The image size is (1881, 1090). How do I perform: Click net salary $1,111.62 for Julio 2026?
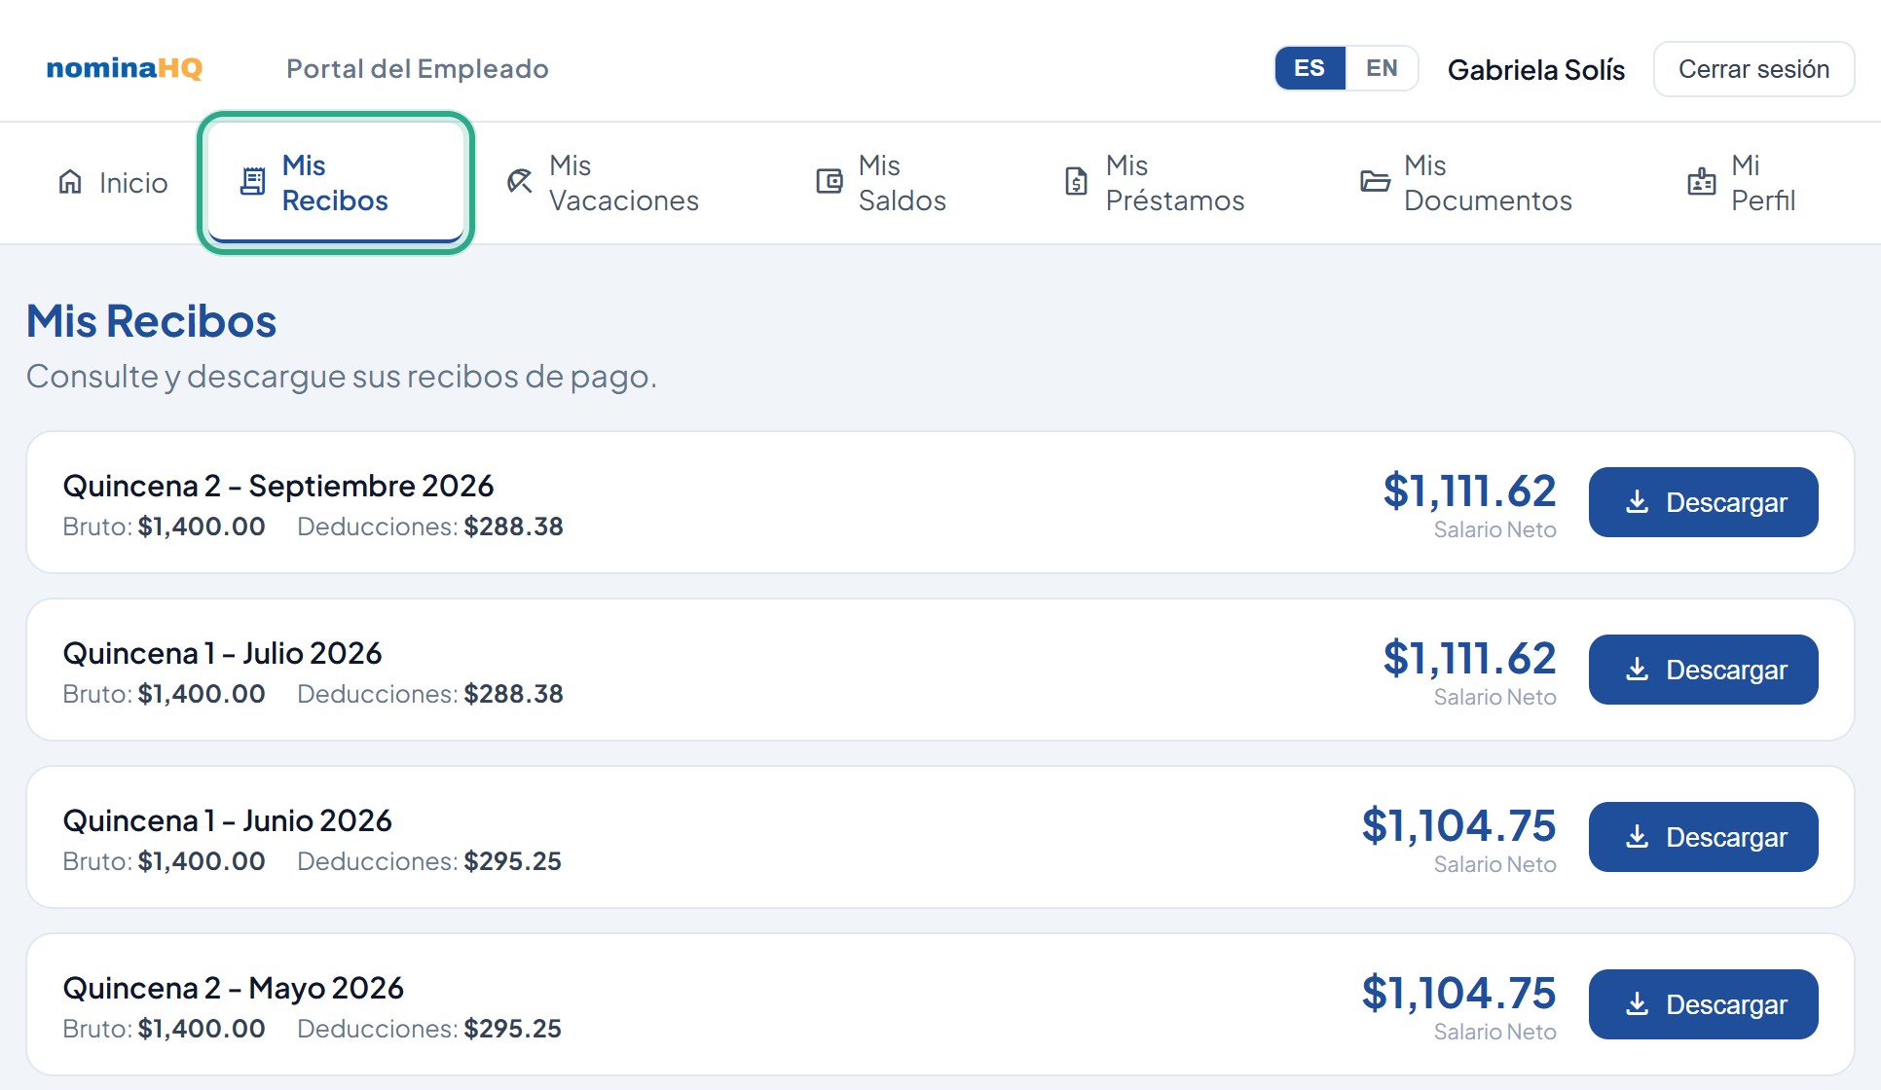click(x=1470, y=658)
